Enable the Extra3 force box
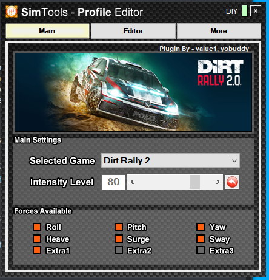Screen dimensions: 269x280 [201, 250]
